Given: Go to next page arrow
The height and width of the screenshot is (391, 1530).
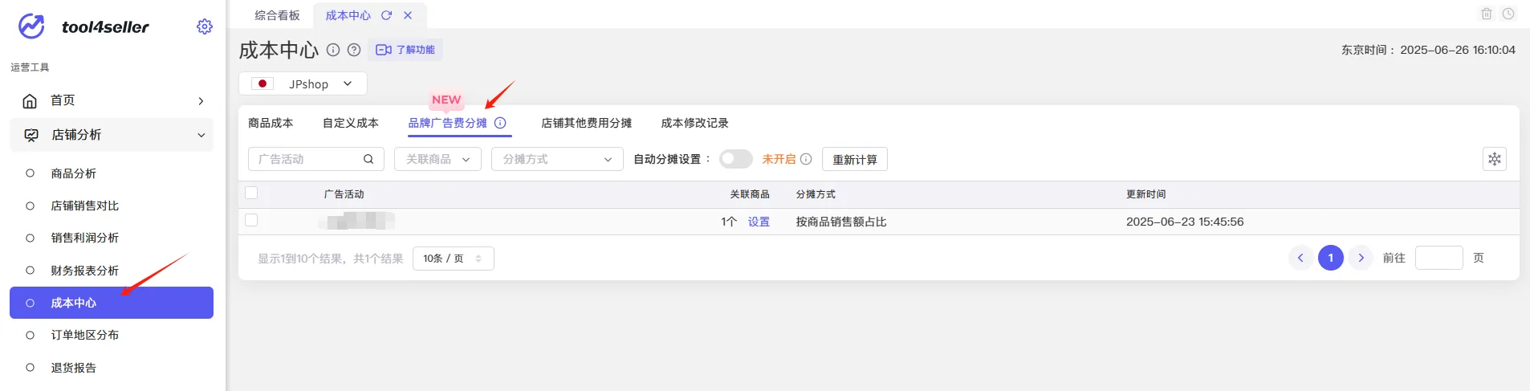Looking at the screenshot, I should click(1361, 258).
